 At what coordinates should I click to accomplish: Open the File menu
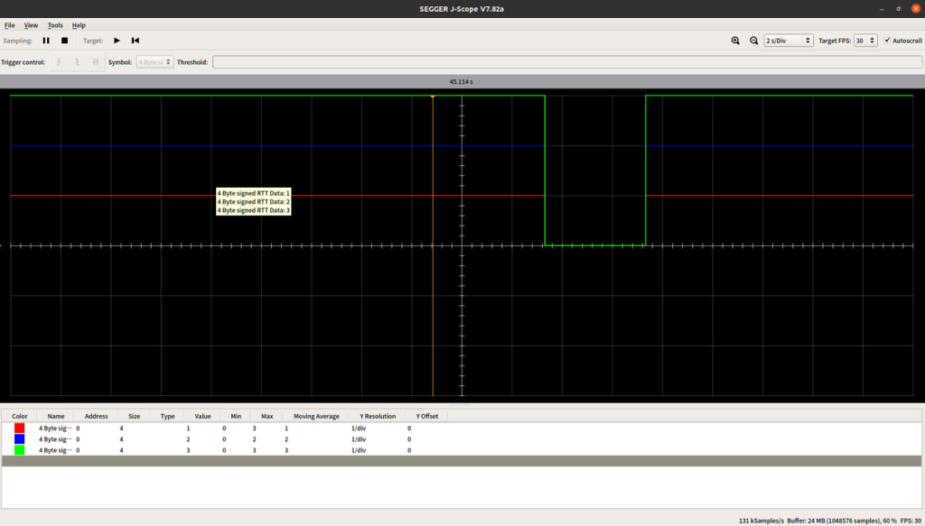click(x=10, y=25)
